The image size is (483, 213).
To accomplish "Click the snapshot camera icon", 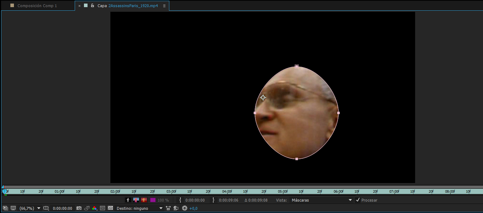I will 79,208.
